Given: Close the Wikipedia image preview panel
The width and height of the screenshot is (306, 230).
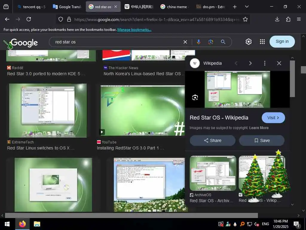Looking at the screenshot, I should click(279, 63).
